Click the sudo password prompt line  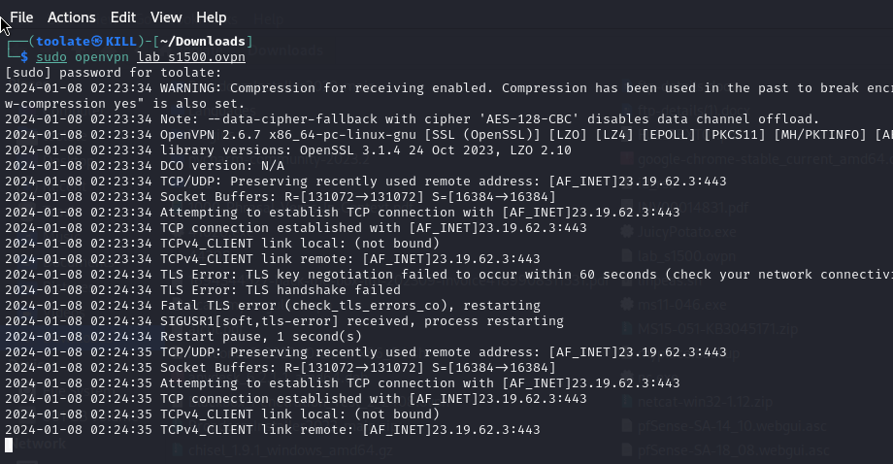pyautogui.click(x=113, y=72)
